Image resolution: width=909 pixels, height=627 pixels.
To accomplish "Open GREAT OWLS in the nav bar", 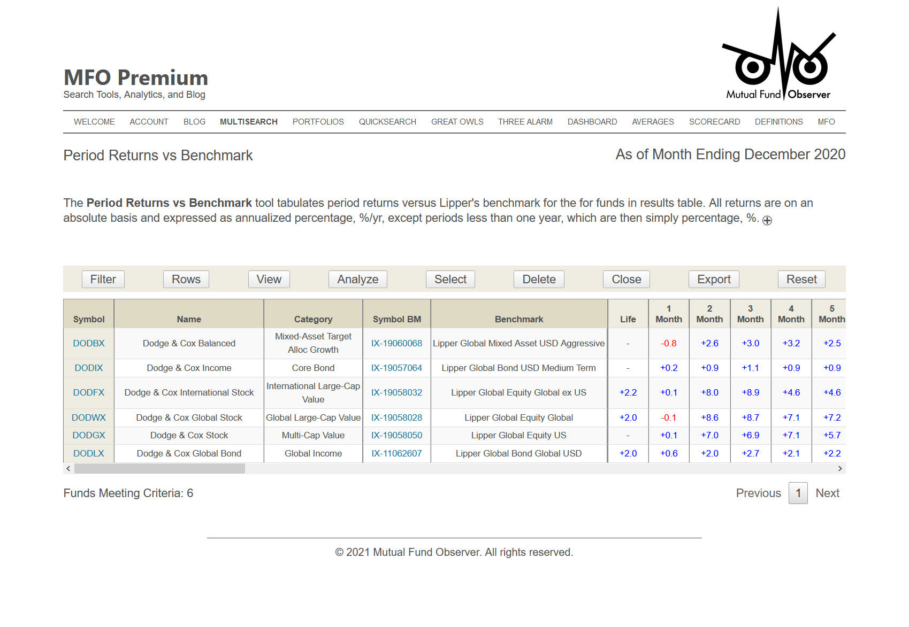I will 457,122.
